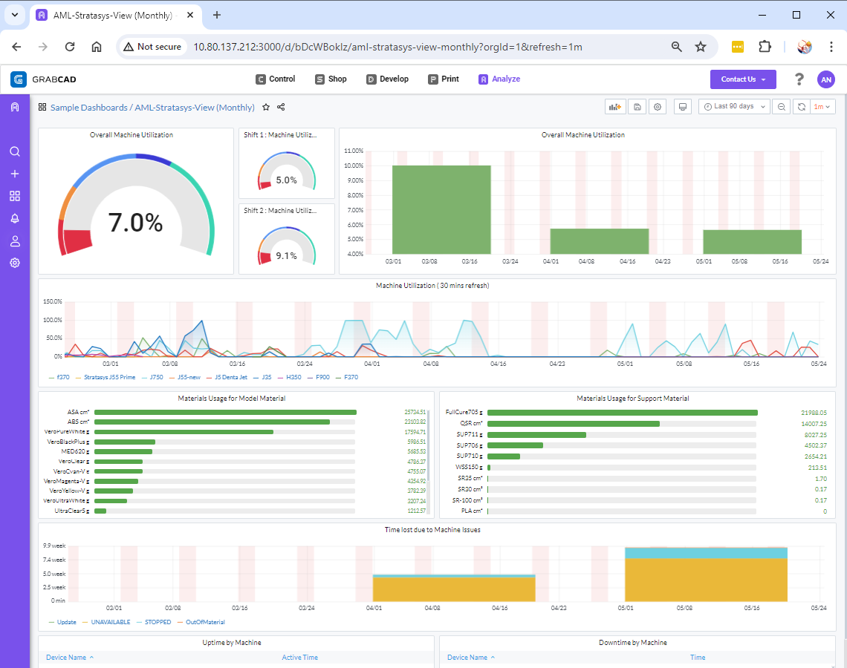
Task: Zoom out the time range
Action: point(781,107)
